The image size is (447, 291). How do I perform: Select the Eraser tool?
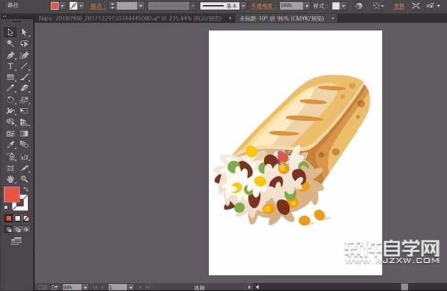coord(24,89)
